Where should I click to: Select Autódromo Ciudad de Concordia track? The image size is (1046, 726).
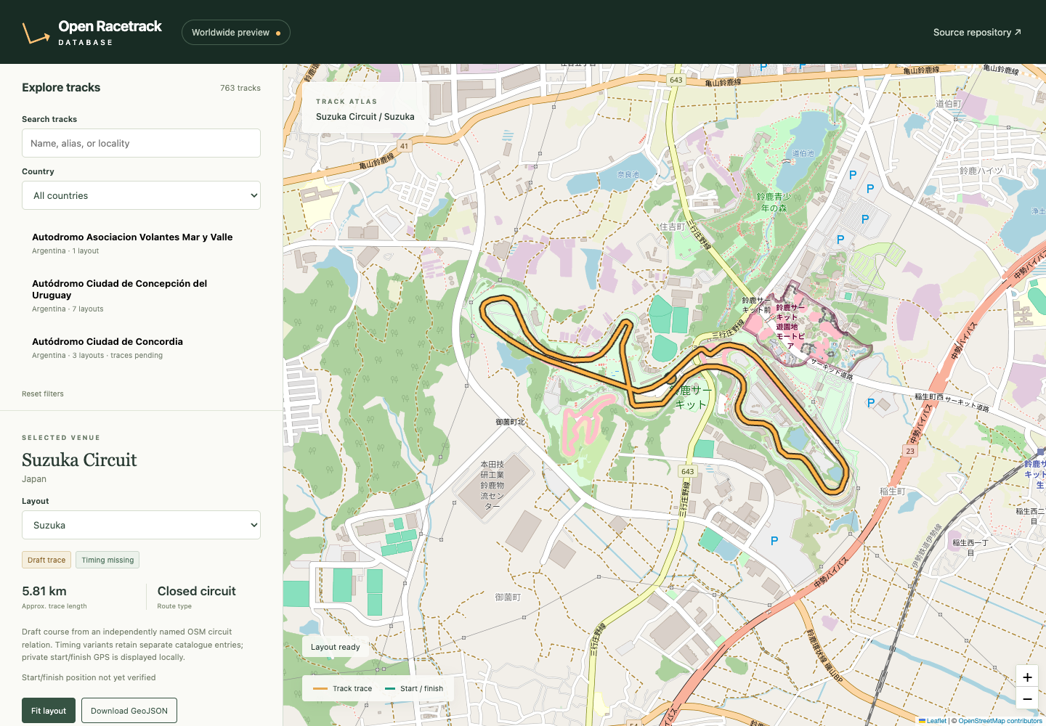coord(141,348)
